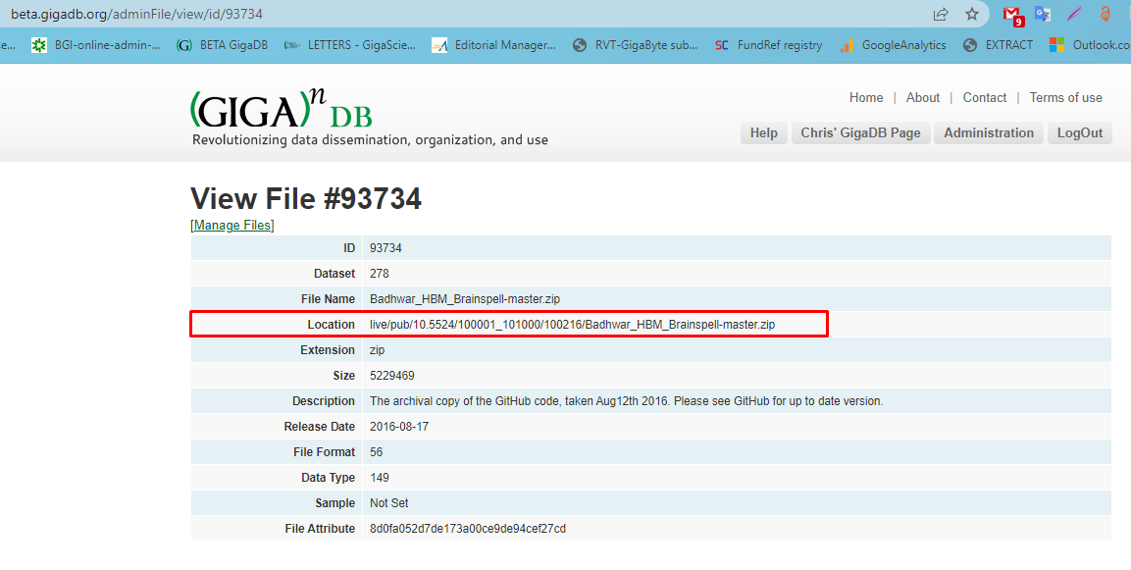Open the About page
Screen dimensions: 1131x570
[922, 97]
